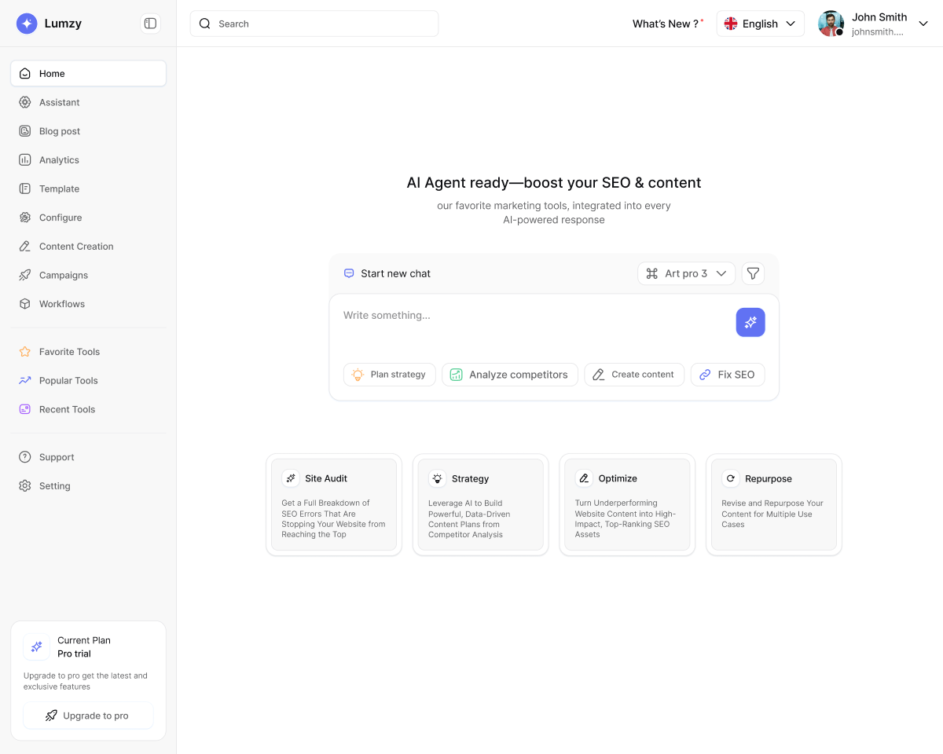Viewport: 943px width, 754px height.
Task: Open the chat filter options
Action: 752,273
